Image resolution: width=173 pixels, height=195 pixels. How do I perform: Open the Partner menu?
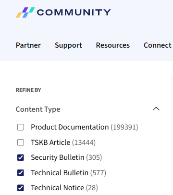click(28, 45)
